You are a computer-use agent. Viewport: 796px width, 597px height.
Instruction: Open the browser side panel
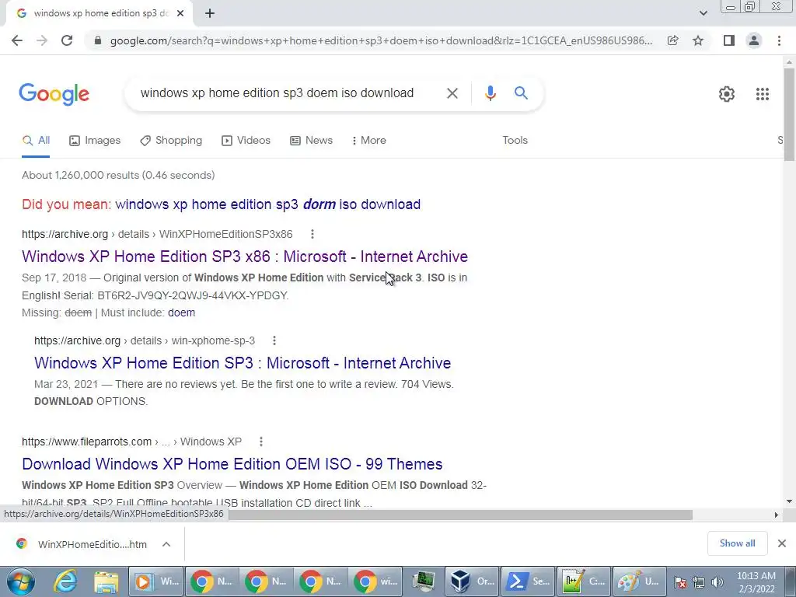click(x=729, y=40)
